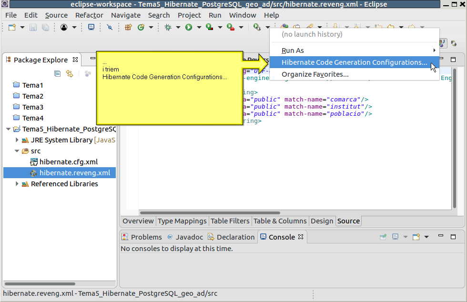Toggle Link with Editor arrows icon

(x=70, y=73)
